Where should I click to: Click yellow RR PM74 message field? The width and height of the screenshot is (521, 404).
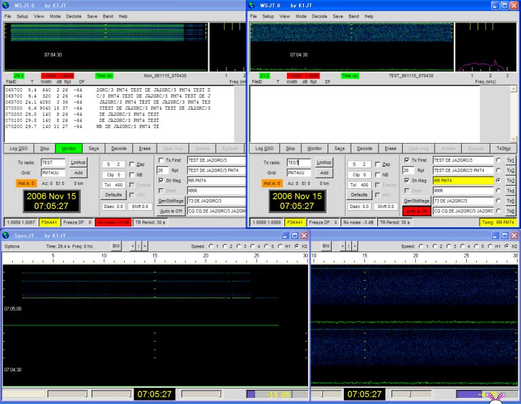(463, 180)
